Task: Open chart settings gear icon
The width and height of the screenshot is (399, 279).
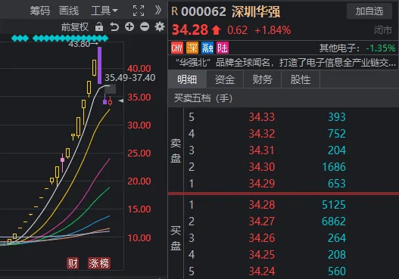Action: 160,26
